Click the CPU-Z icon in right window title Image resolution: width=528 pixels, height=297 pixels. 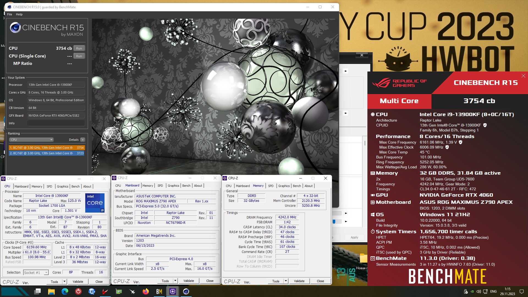(x=225, y=178)
